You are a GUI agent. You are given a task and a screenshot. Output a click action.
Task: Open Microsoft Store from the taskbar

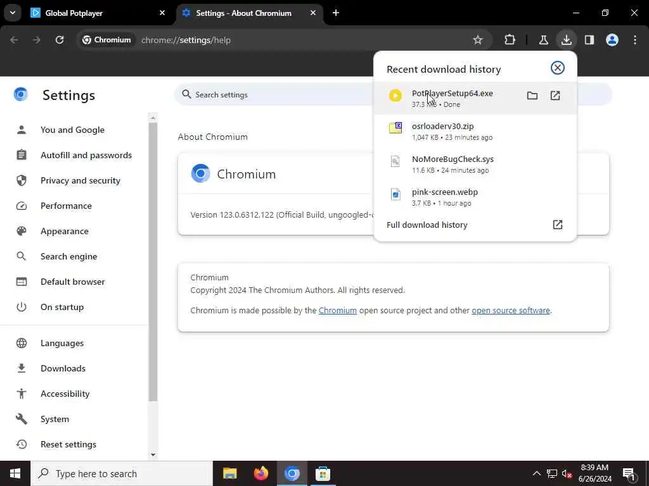point(323,473)
